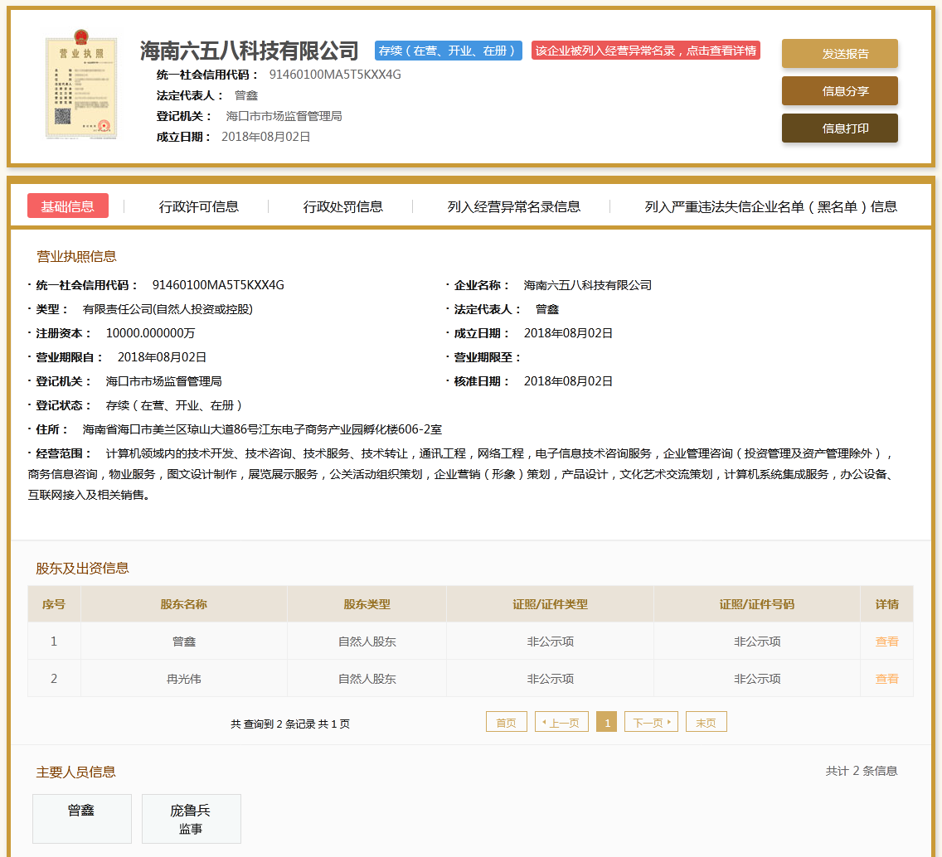Click 下一页 pagination button
Viewport: 942px width, 857px height.
click(651, 721)
